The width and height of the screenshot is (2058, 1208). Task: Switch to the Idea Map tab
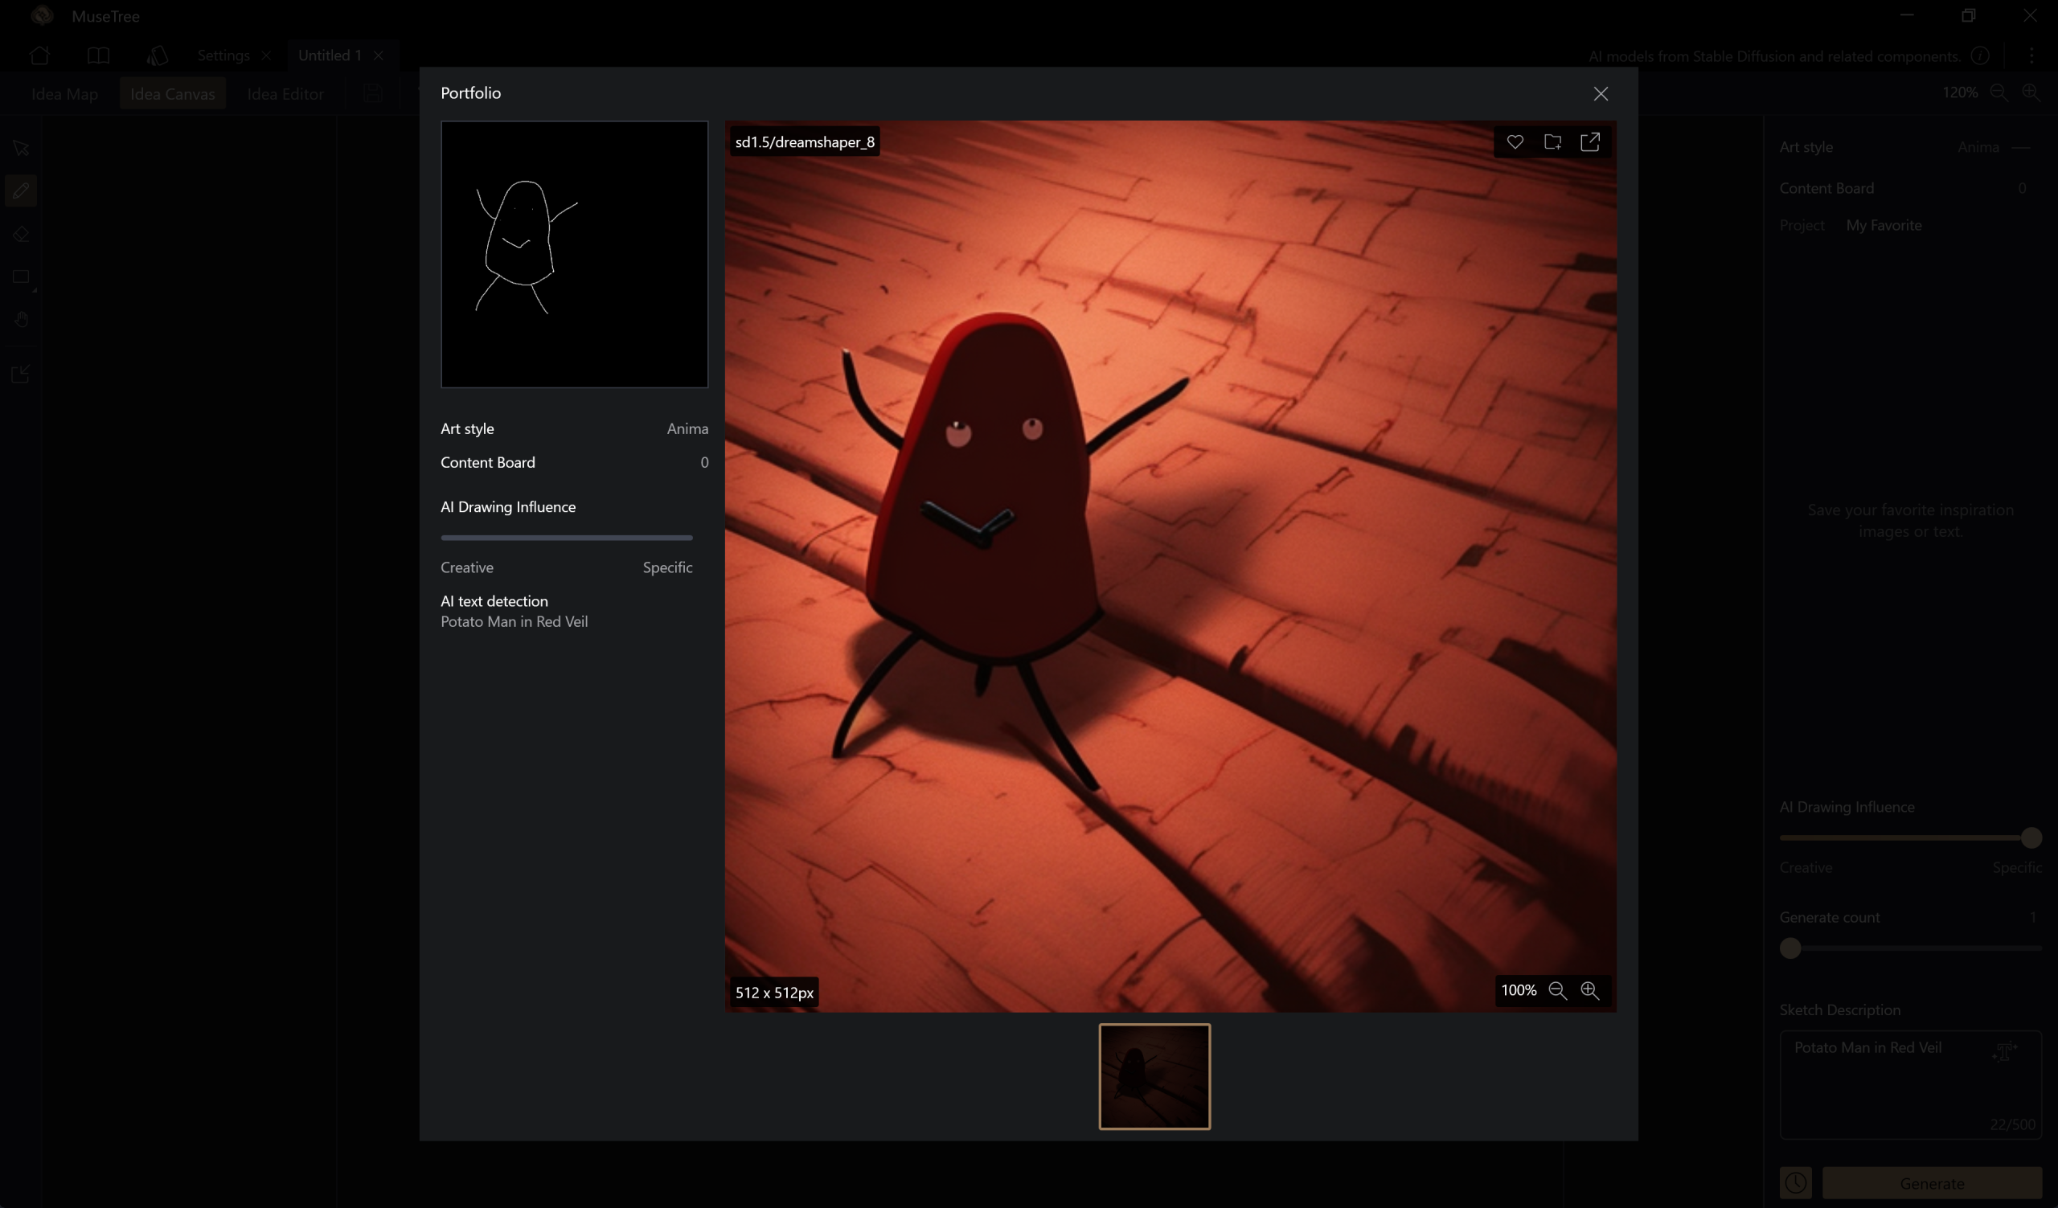64,94
